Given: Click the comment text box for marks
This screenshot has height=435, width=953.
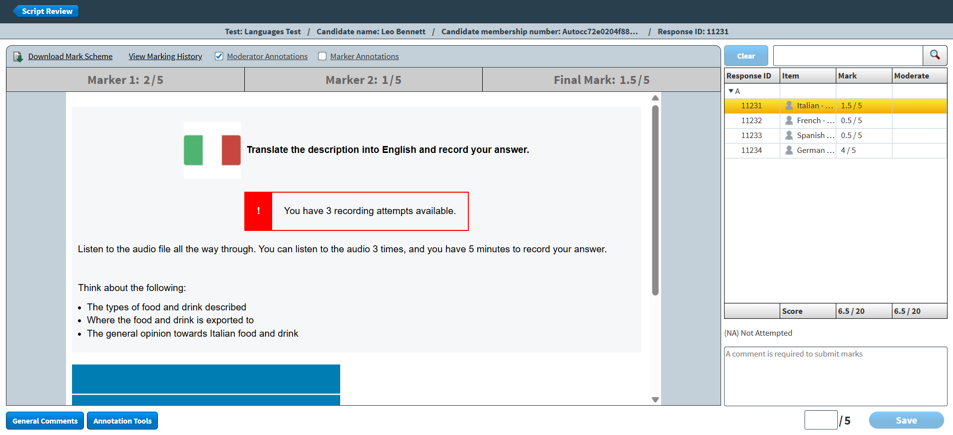Looking at the screenshot, I should click(x=835, y=376).
